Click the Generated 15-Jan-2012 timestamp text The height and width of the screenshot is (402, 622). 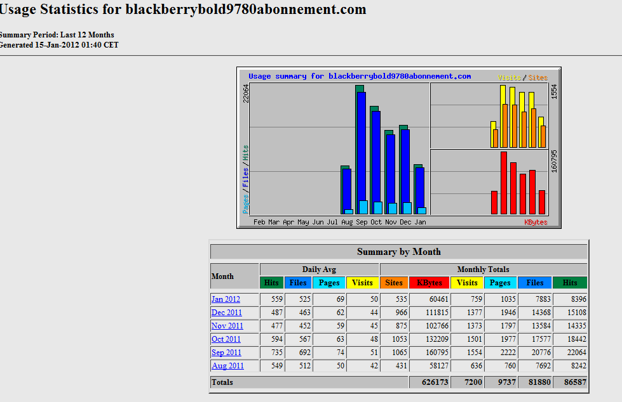point(59,45)
